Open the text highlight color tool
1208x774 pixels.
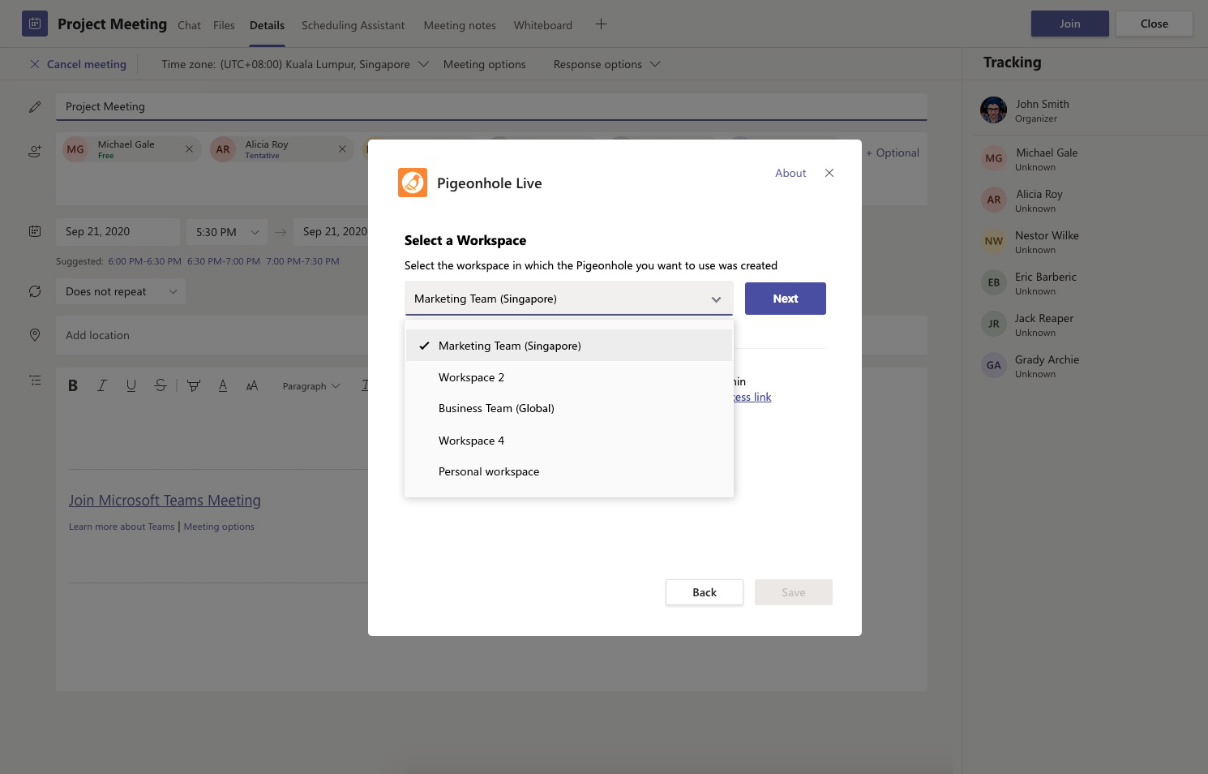pyautogui.click(x=193, y=385)
